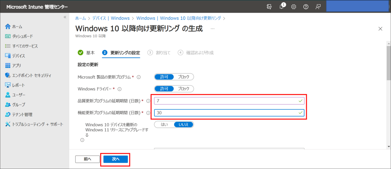
Task: Click the 設定の更新 section heading
Action: tap(88, 65)
